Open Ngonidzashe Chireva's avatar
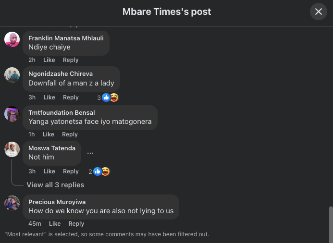Image resolution: width=333 pixels, height=243 pixels. (12, 75)
